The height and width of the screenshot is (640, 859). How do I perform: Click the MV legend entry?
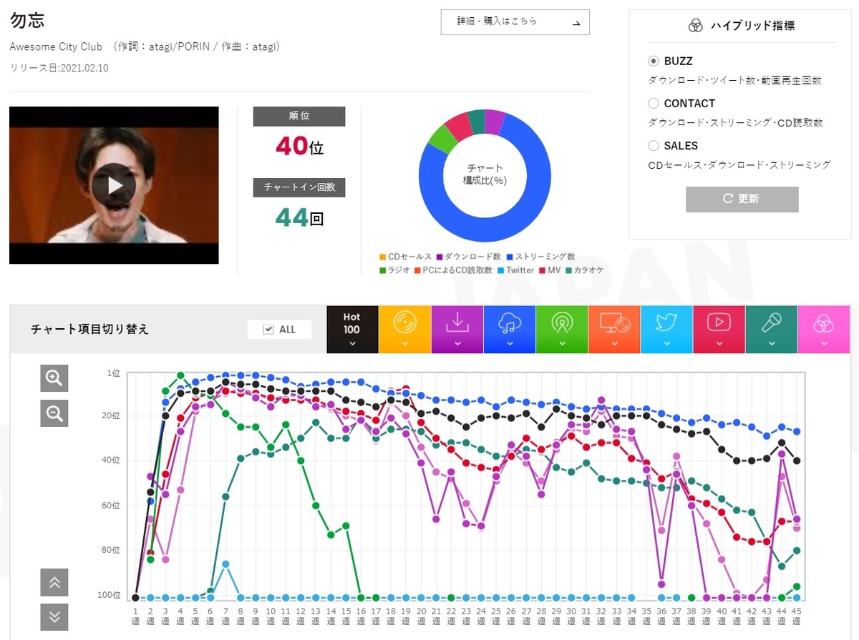(x=548, y=270)
